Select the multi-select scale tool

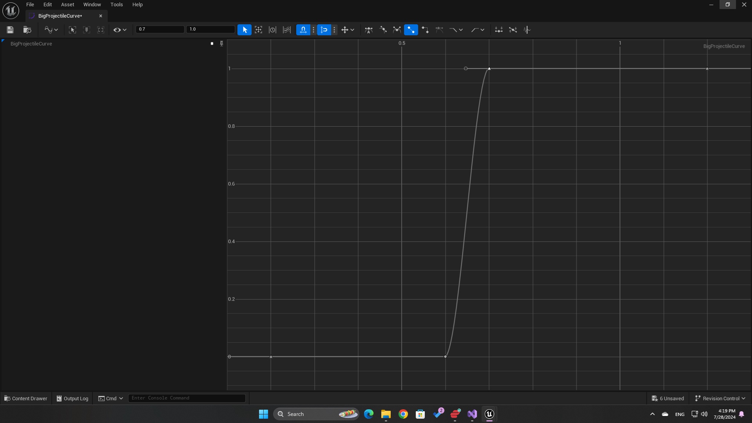[287, 30]
